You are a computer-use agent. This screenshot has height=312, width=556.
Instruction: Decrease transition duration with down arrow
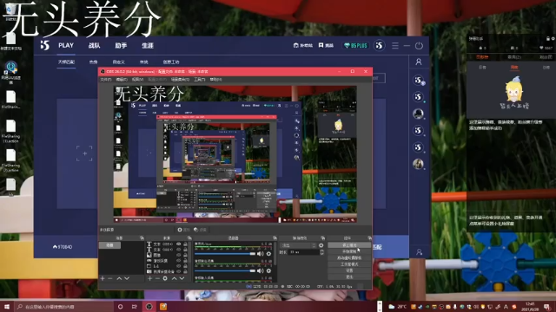[322, 254]
